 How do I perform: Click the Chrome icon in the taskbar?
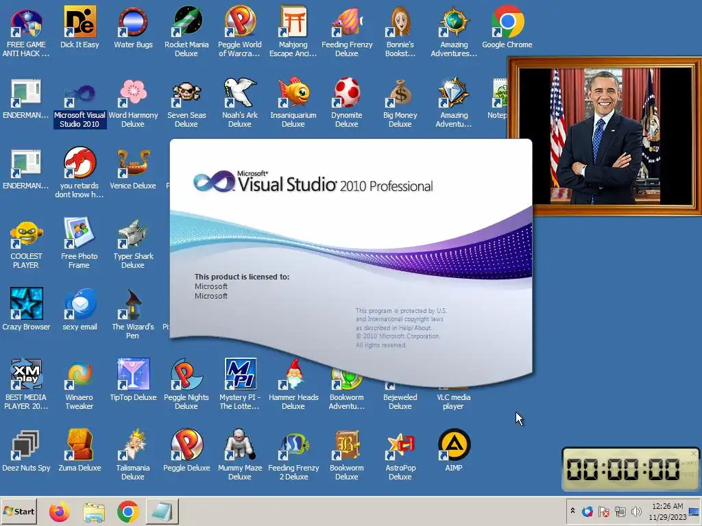[128, 512]
